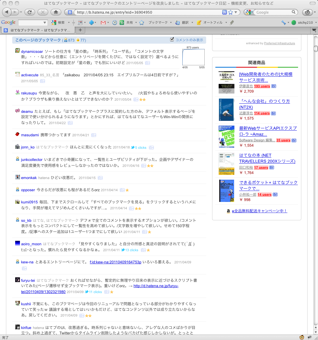Open the blue「へんな会社」book cover thumbnail
The height and width of the screenshot is (340, 318).
[226, 110]
